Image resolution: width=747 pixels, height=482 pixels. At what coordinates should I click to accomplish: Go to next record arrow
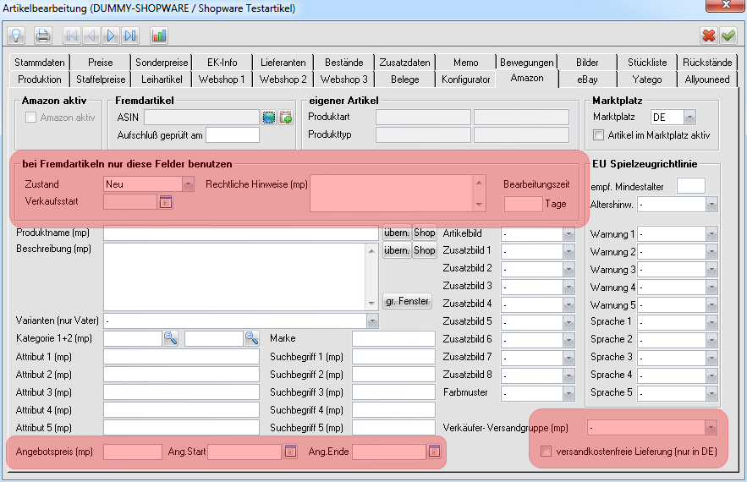tap(111, 36)
